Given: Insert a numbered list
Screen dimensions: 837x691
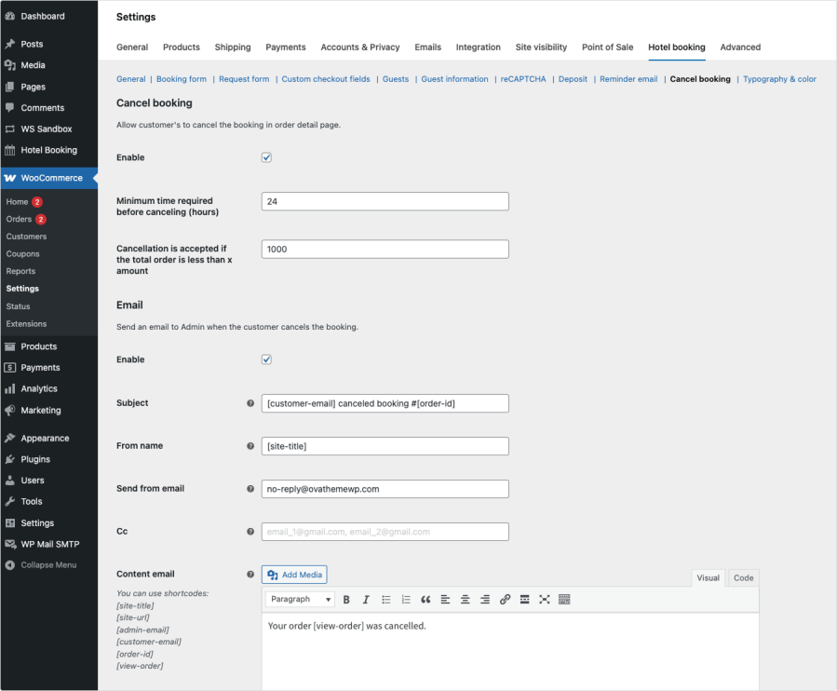Looking at the screenshot, I should pos(406,600).
